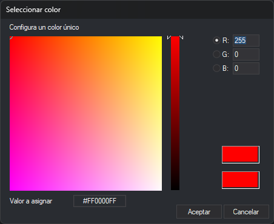Select the R channel radio button
This screenshot has width=274, height=224.
216,41
